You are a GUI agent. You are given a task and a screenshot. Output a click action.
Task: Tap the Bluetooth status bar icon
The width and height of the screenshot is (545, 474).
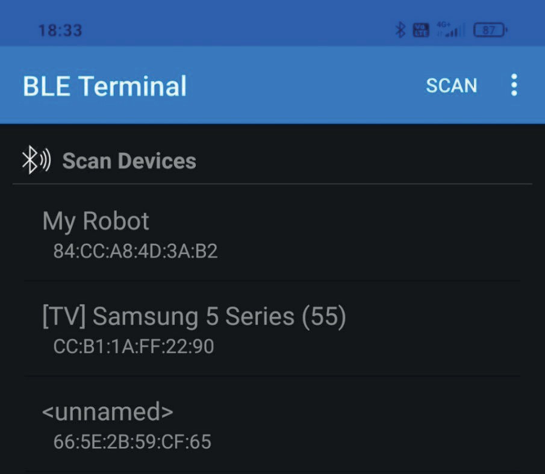(400, 30)
